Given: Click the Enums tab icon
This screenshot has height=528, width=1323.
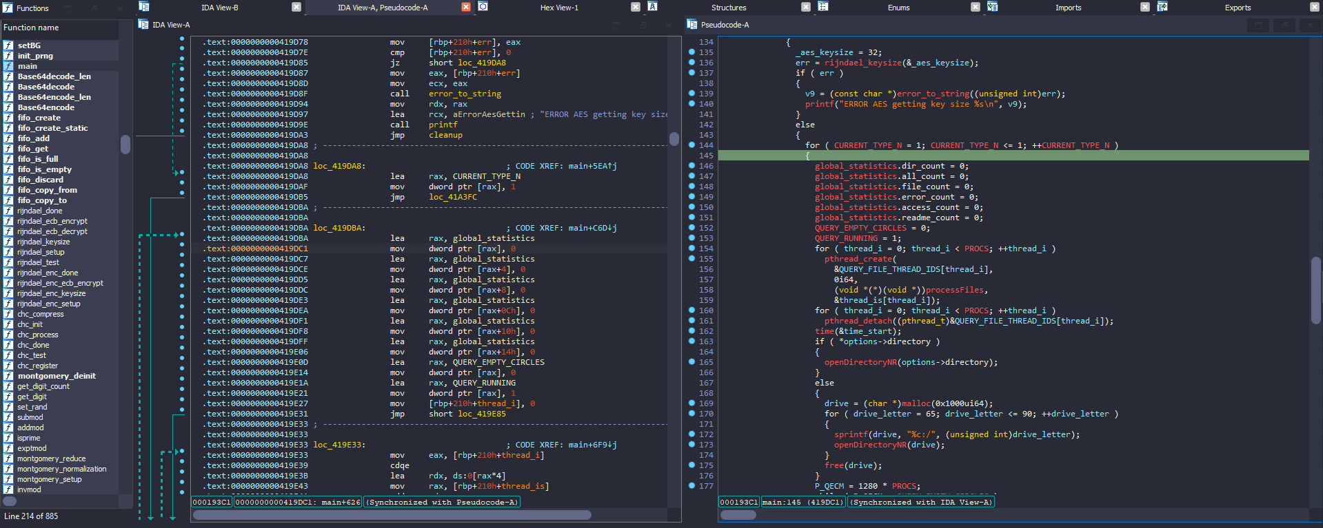Looking at the screenshot, I should [x=822, y=7].
